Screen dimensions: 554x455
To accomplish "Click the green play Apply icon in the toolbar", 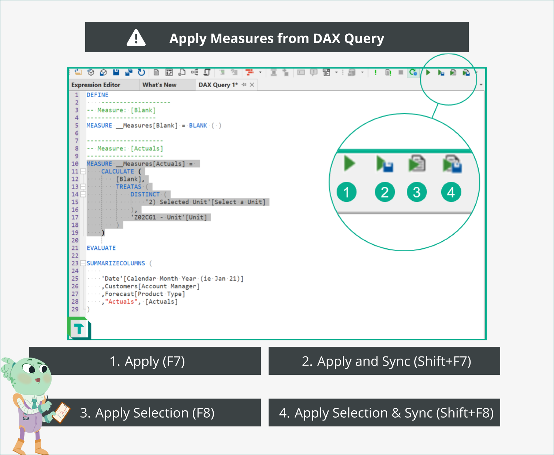I will [428, 73].
